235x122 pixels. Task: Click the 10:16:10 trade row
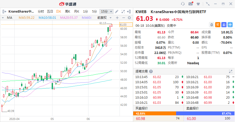[158, 97]
